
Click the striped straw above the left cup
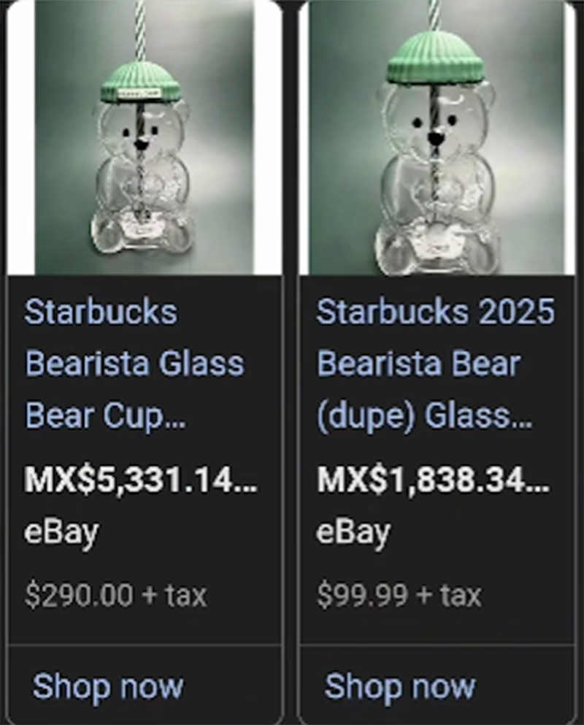point(139,29)
